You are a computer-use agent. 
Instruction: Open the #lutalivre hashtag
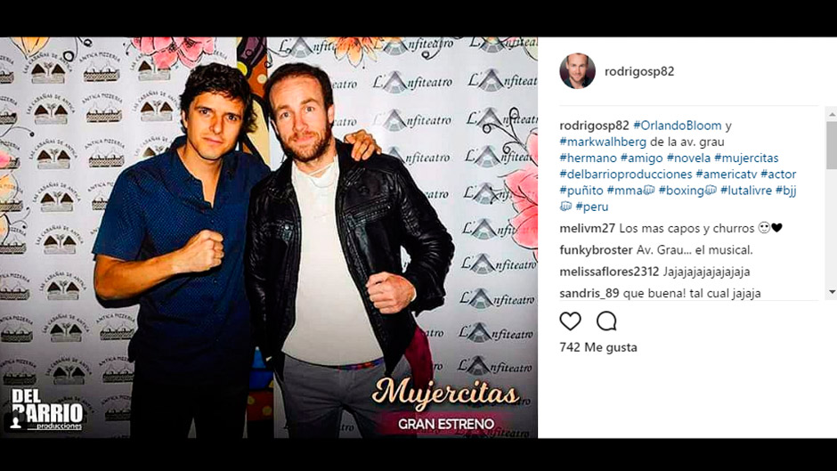click(x=745, y=191)
